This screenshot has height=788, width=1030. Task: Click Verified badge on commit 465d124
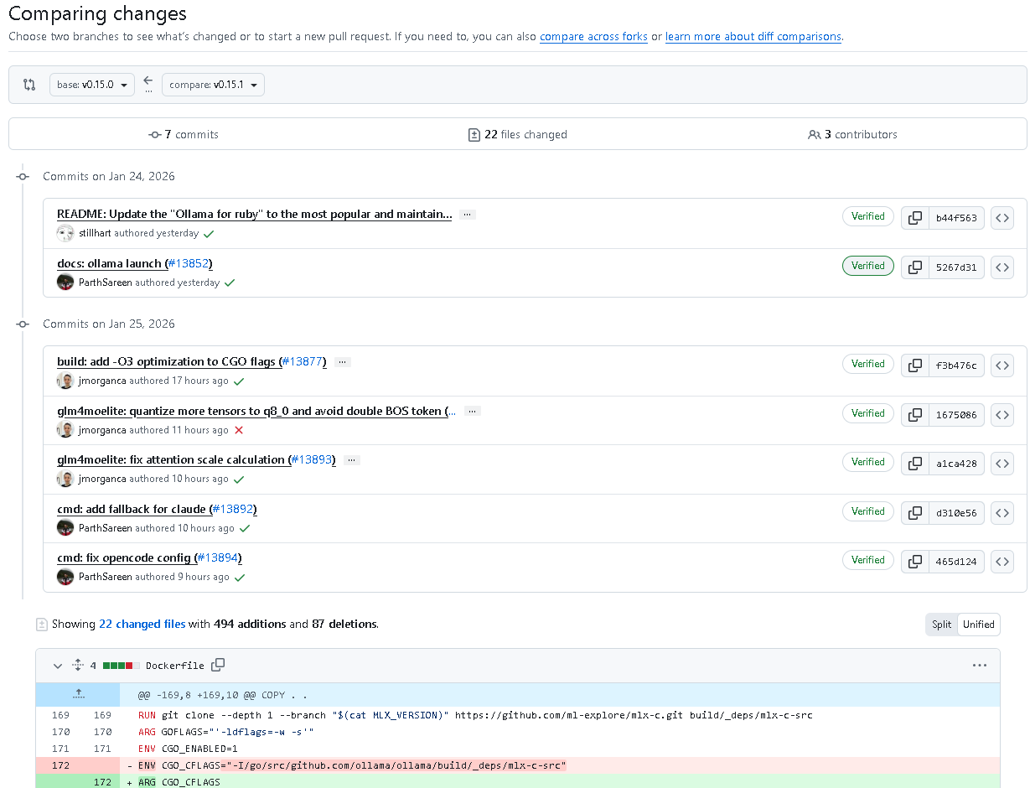tap(868, 560)
